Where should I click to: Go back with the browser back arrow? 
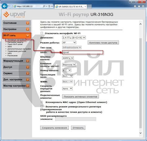[x=5, y=6]
